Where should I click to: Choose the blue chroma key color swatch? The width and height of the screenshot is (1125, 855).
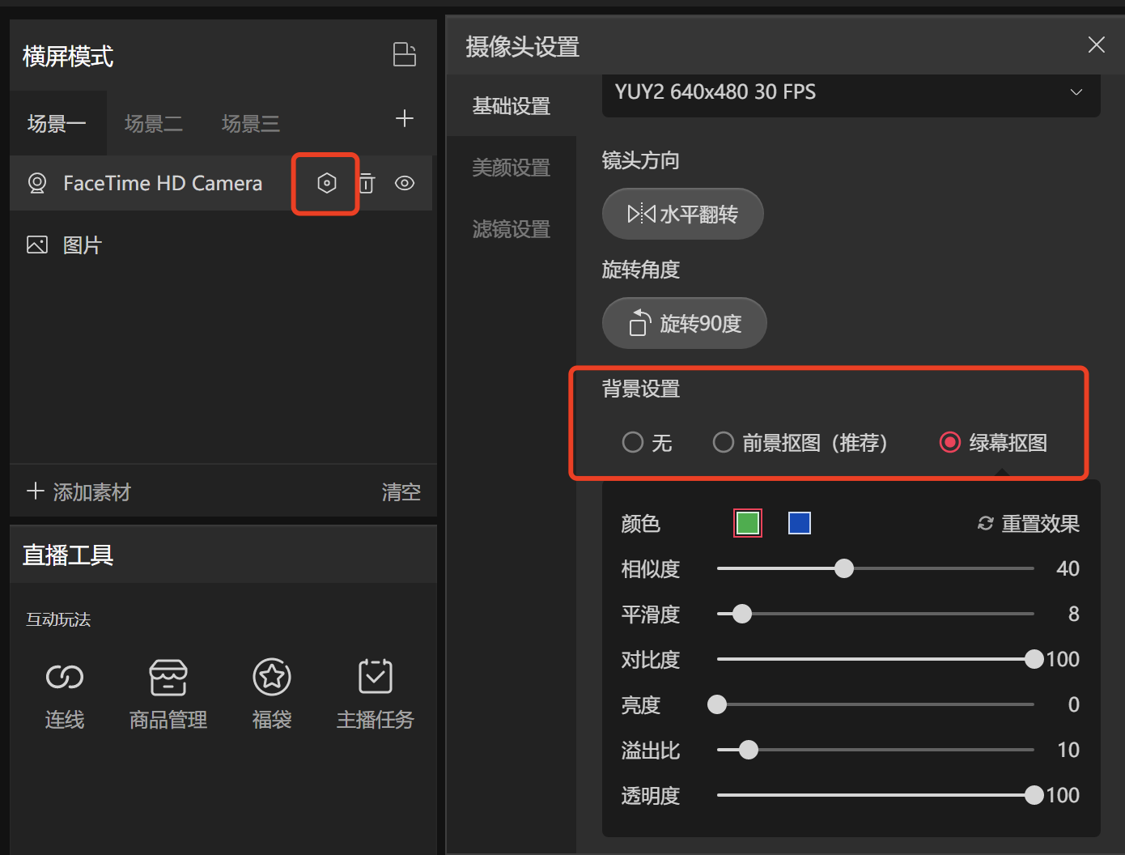coord(799,524)
